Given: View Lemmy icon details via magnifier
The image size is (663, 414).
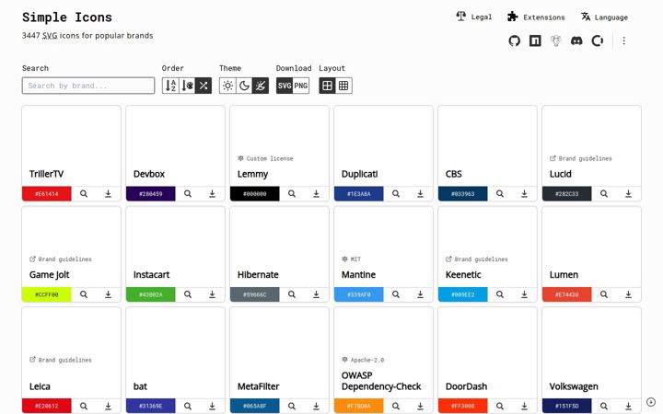Looking at the screenshot, I should tap(292, 194).
